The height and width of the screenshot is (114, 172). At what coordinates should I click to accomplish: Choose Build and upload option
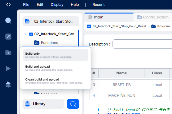(55, 68)
